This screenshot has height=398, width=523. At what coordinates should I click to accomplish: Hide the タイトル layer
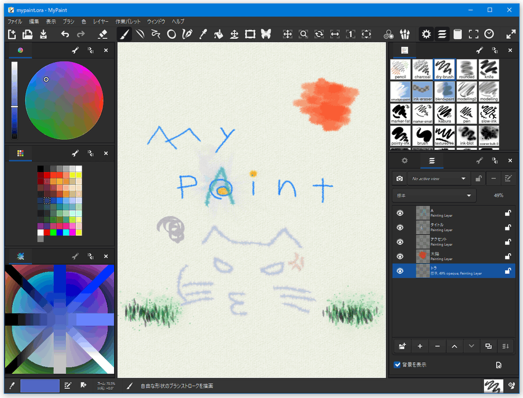[x=400, y=228]
